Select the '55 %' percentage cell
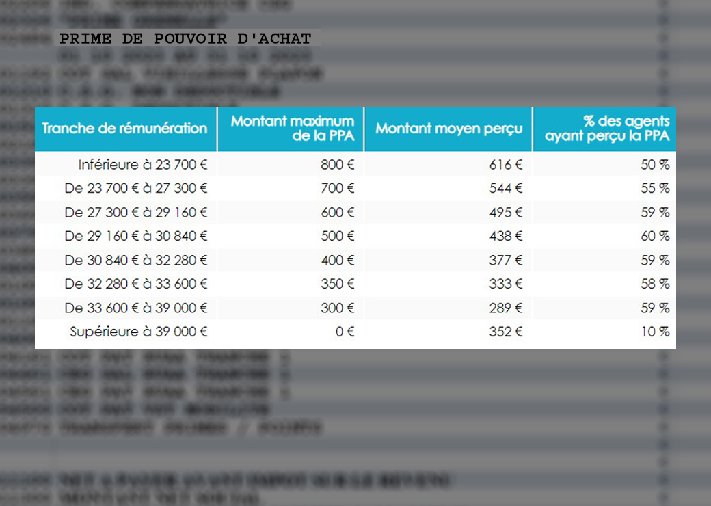Viewport: 711px width, 506px height. [x=655, y=188]
